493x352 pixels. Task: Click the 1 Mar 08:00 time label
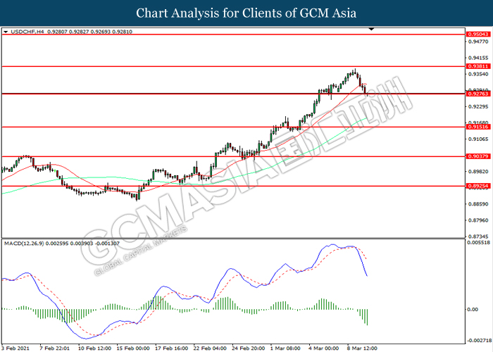coord(285,348)
